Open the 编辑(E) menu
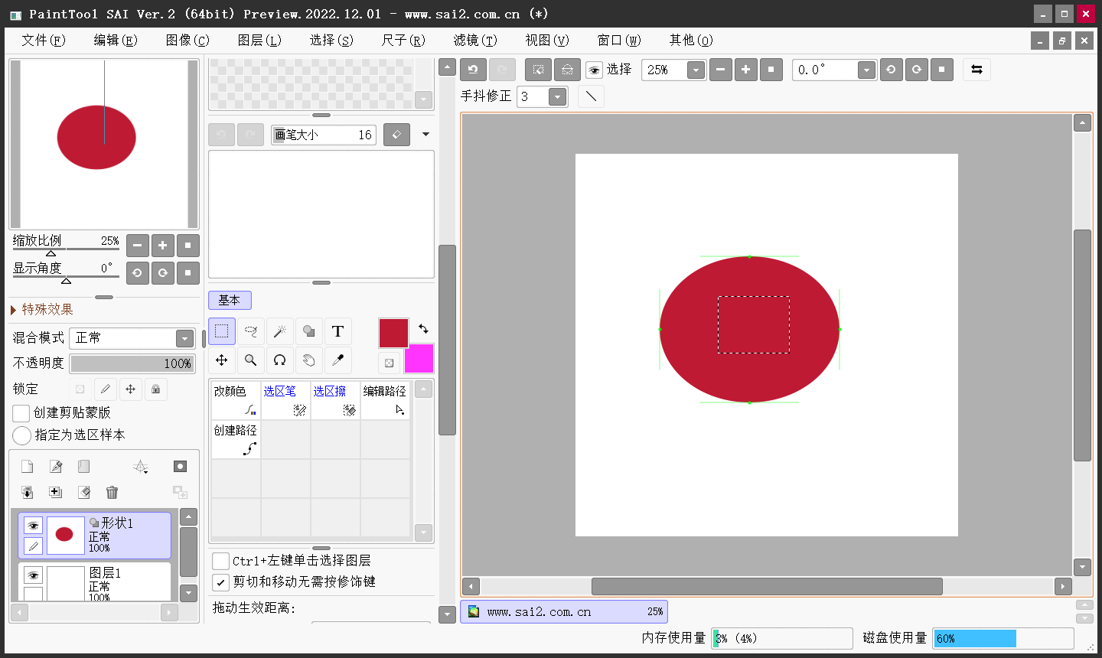Viewport: 1102px width, 658px height. 116,40
